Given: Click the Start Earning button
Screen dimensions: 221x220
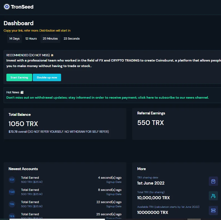Looking at the screenshot, I should [x=19, y=77].
